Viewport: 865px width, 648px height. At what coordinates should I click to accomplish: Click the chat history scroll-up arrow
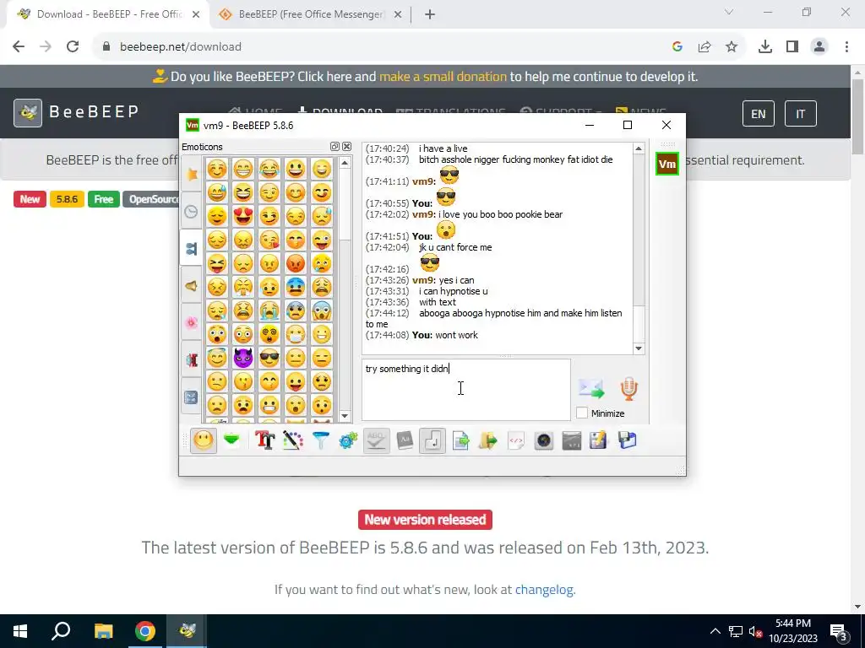click(x=639, y=148)
